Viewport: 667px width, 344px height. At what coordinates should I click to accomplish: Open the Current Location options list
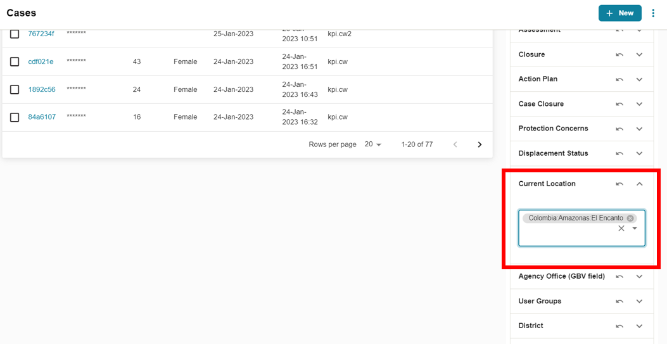(635, 228)
